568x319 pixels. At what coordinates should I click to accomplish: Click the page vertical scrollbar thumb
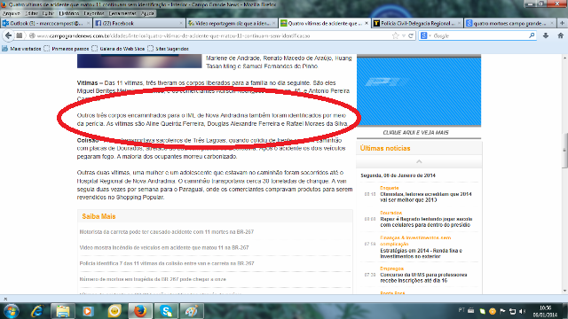(564, 150)
